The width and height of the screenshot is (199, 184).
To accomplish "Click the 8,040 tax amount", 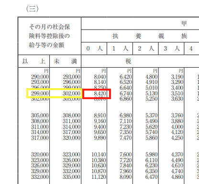I will tap(100, 77).
